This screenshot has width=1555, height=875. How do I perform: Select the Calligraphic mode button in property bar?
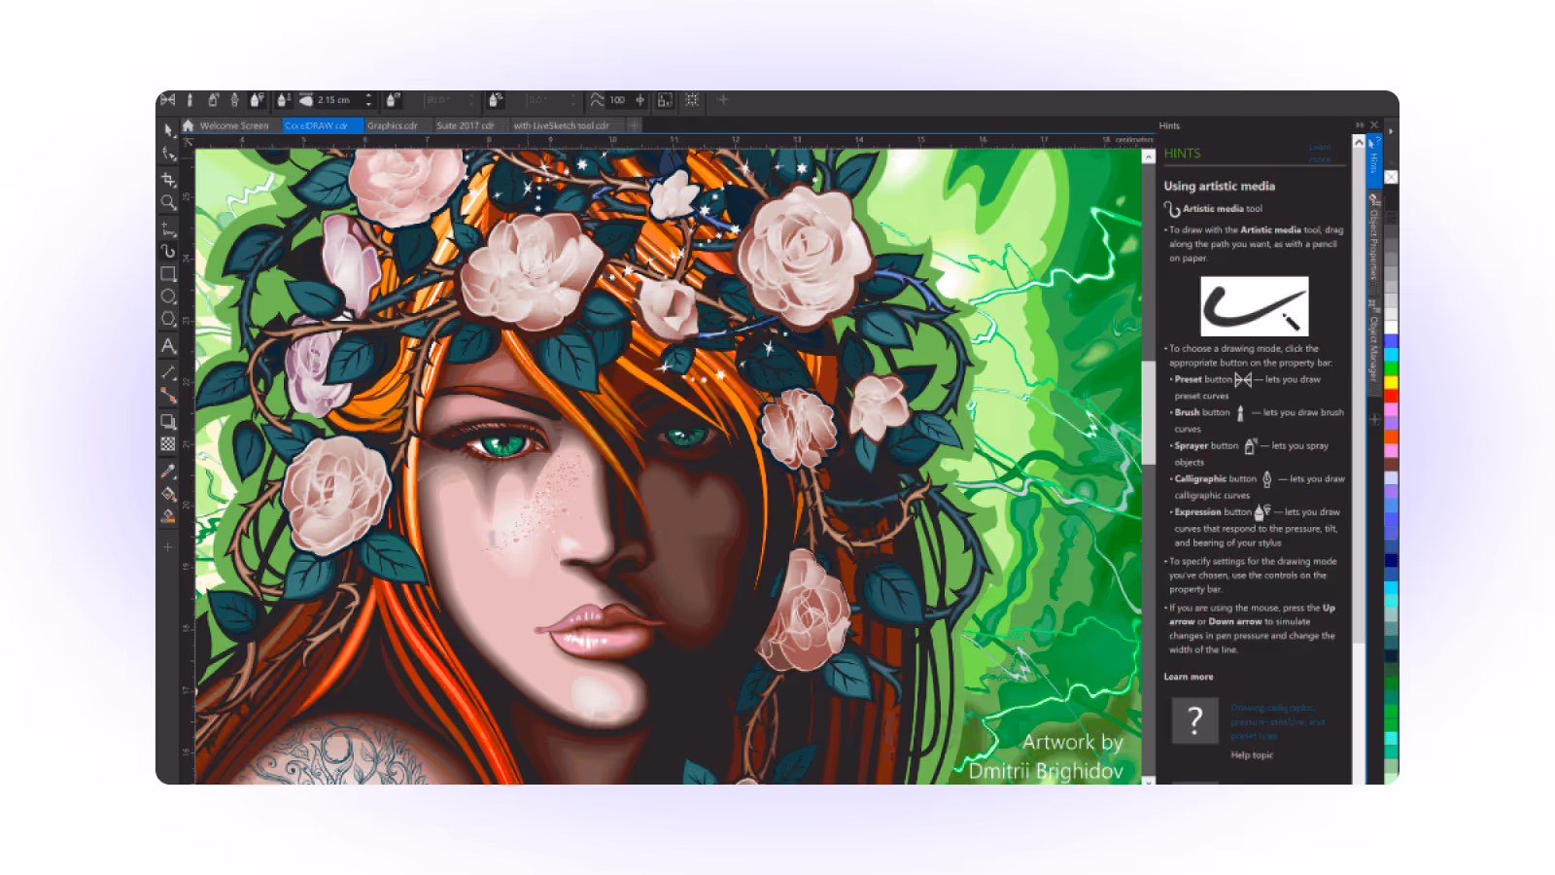point(234,100)
